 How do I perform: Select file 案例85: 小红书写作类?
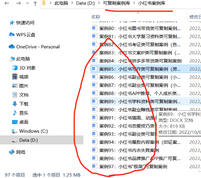[140, 69]
